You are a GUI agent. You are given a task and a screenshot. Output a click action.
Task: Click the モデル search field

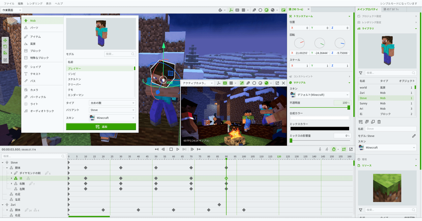[x=120, y=54]
